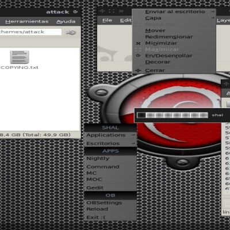230x230 pixels.
Task: Select Reload in the OB section
Action: [x=110, y=209]
